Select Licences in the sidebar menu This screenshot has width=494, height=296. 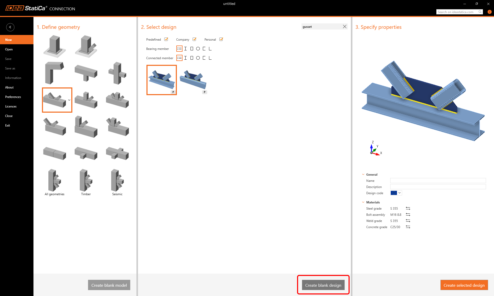tap(11, 106)
